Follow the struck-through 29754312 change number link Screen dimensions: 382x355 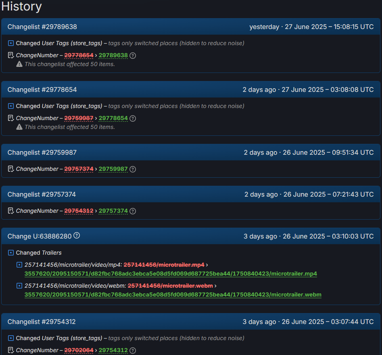point(79,211)
